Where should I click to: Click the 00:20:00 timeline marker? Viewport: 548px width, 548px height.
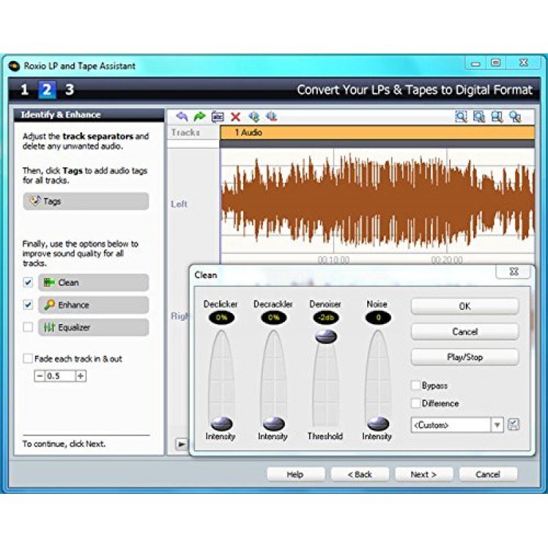pos(447,260)
